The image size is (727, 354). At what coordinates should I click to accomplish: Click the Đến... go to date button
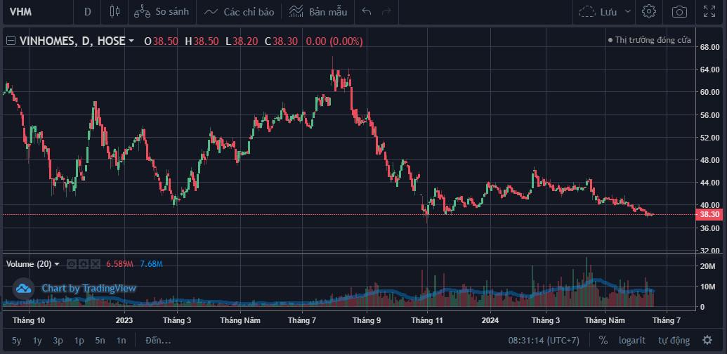click(x=157, y=341)
